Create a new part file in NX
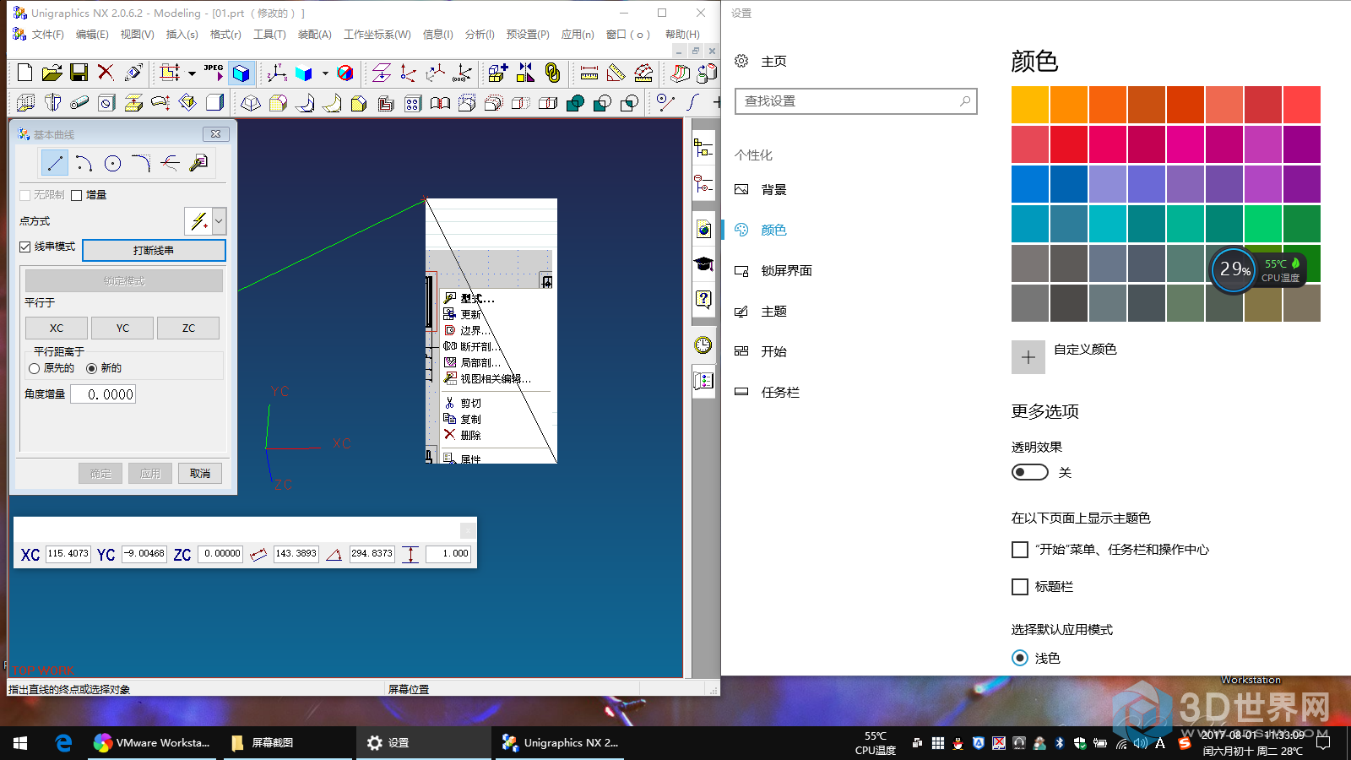The width and height of the screenshot is (1351, 760). click(x=25, y=73)
